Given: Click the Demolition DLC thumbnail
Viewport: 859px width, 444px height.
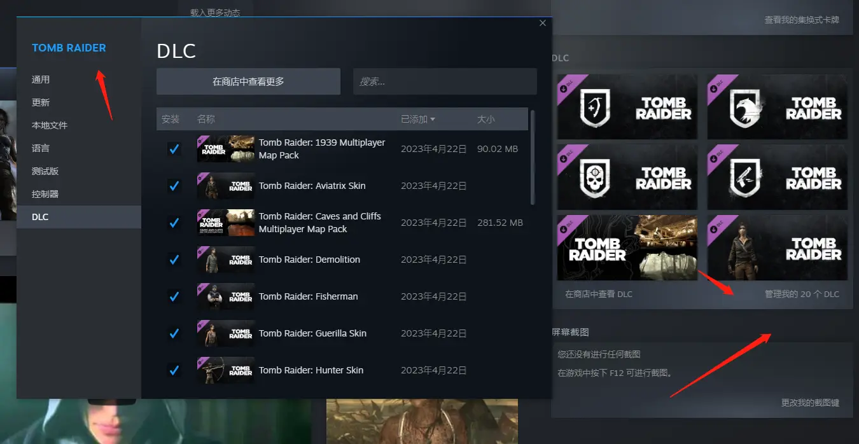Looking at the screenshot, I should pyautogui.click(x=226, y=260).
